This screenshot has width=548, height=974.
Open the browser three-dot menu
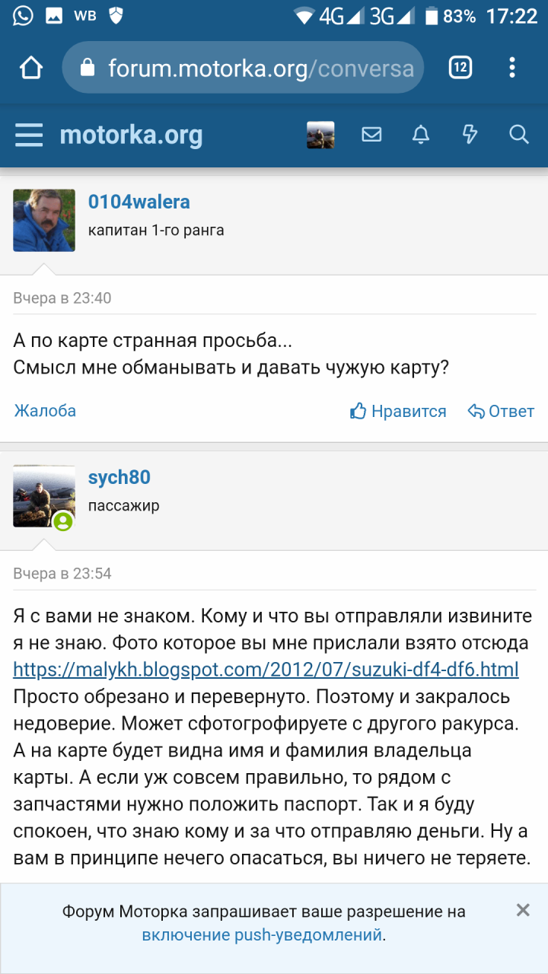click(512, 68)
